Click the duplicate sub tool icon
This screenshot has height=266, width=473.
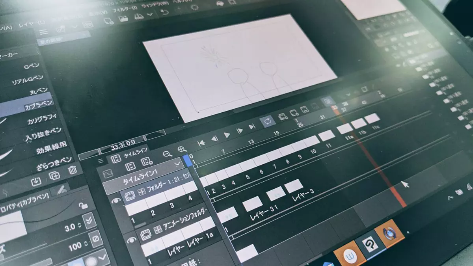[x=54, y=176]
